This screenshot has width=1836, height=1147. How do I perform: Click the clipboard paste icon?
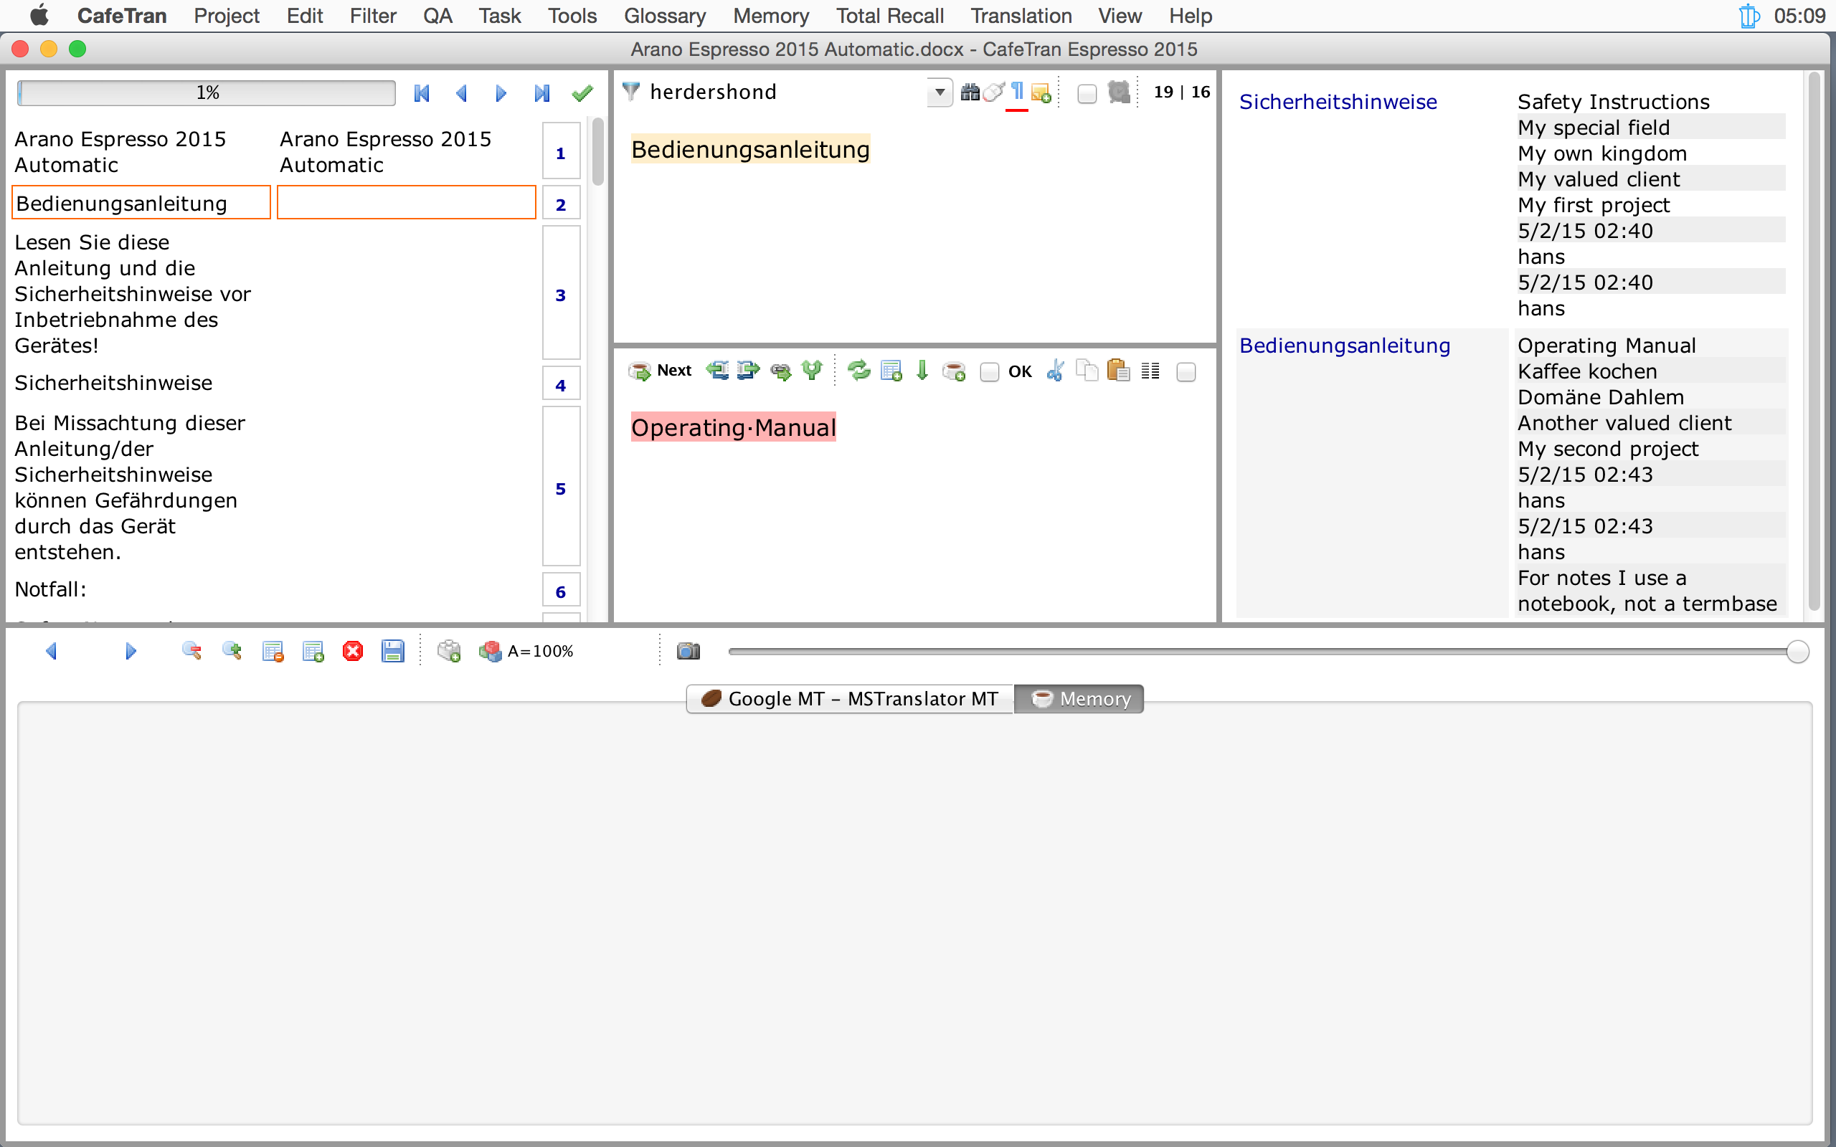[x=1117, y=371]
